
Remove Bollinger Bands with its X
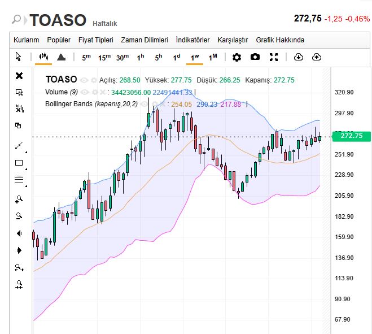click(x=162, y=104)
